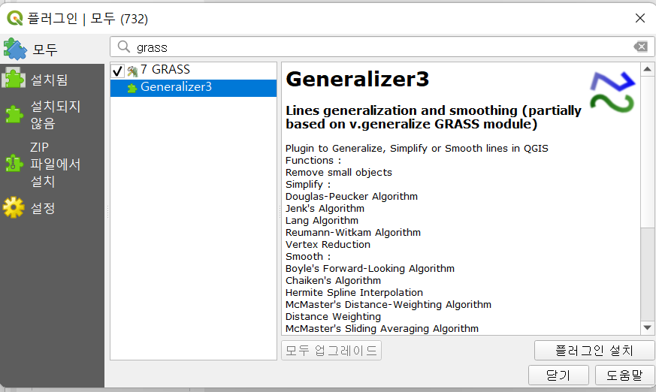Click the puzzle icon beside 설치되지 않음

tap(14, 114)
